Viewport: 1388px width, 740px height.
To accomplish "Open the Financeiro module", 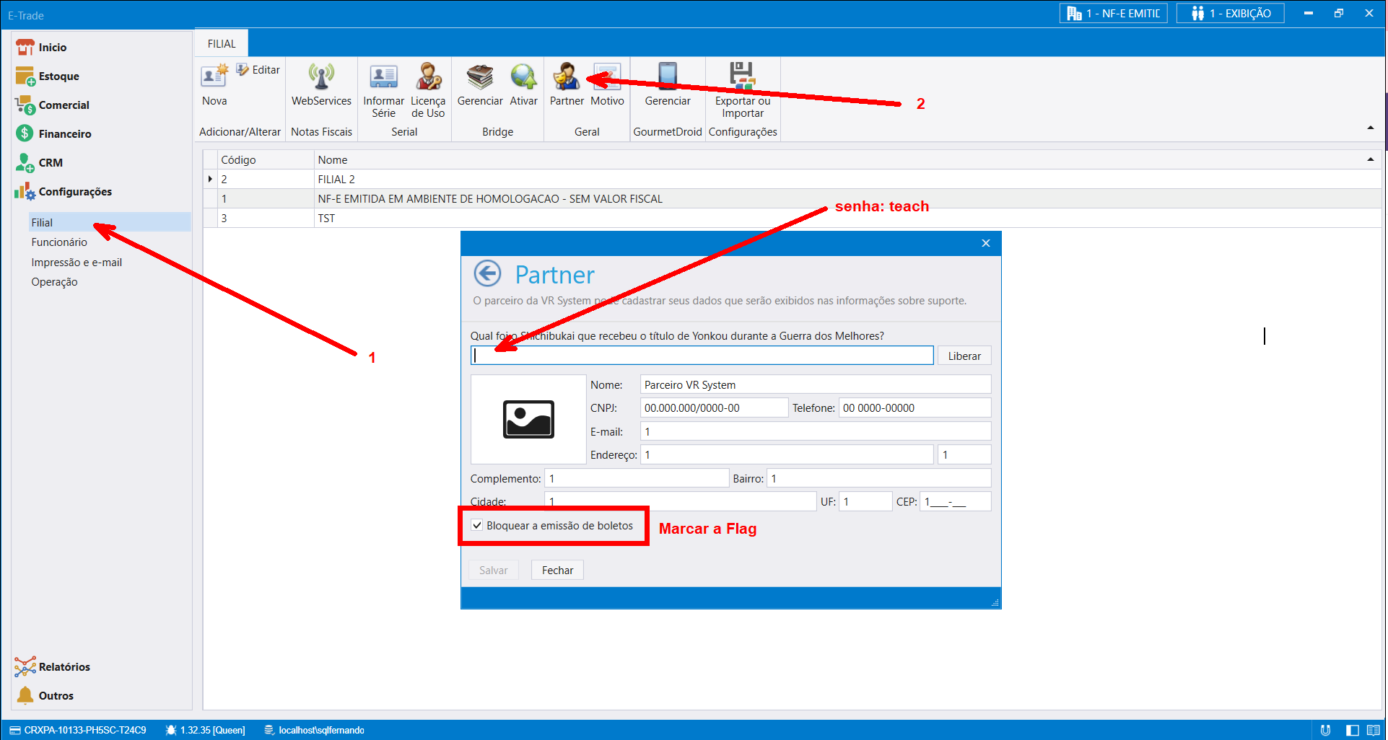I will [64, 133].
